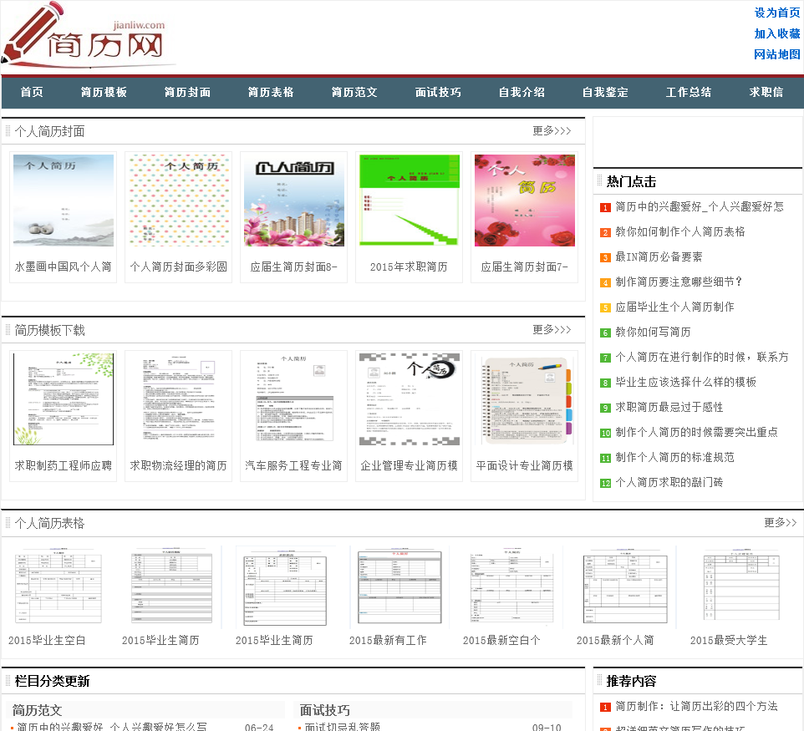Viewport: 804px width, 731px height.
Task: Click the 简历网 jianliw.com logo
Action: (x=89, y=35)
